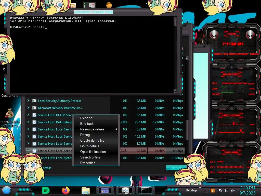Choose End task in the context menu

pyautogui.click(x=96, y=124)
